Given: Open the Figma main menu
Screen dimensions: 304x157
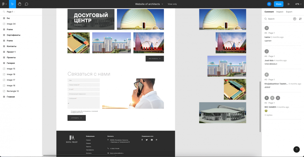Looking at the screenshot, I should pyautogui.click(x=4, y=4).
